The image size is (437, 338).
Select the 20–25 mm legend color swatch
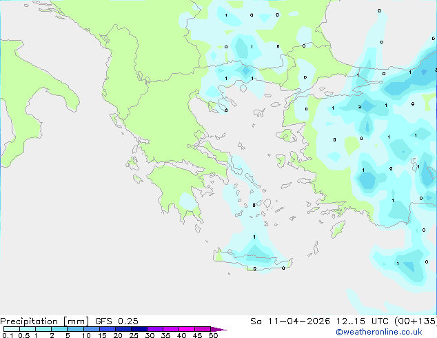click(123, 329)
